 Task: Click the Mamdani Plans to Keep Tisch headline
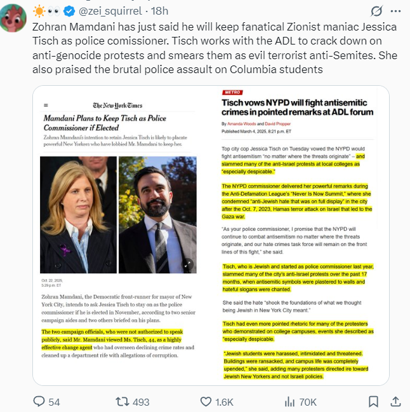pyautogui.click(x=105, y=123)
